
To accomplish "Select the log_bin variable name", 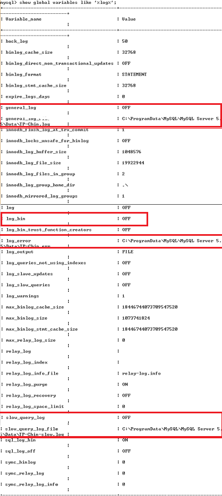I will pyautogui.click(x=16, y=219).
